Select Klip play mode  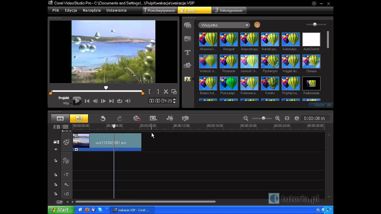pyautogui.click(x=66, y=103)
